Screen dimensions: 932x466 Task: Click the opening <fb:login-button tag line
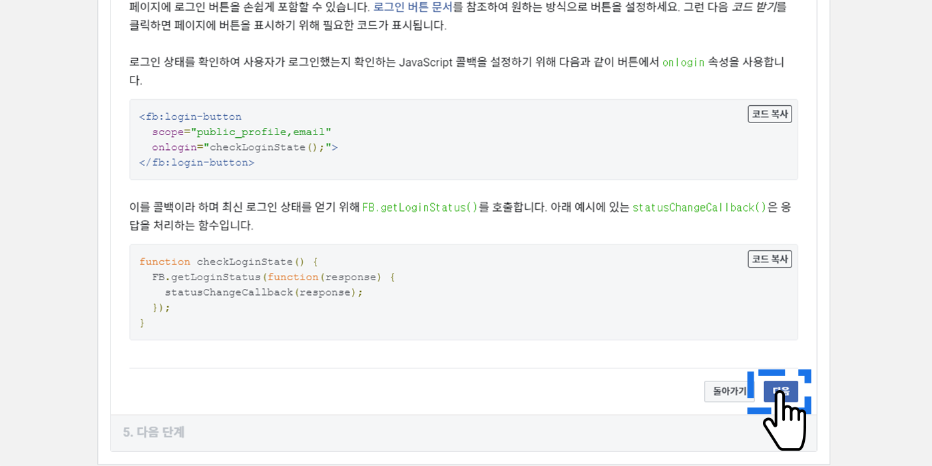190,116
